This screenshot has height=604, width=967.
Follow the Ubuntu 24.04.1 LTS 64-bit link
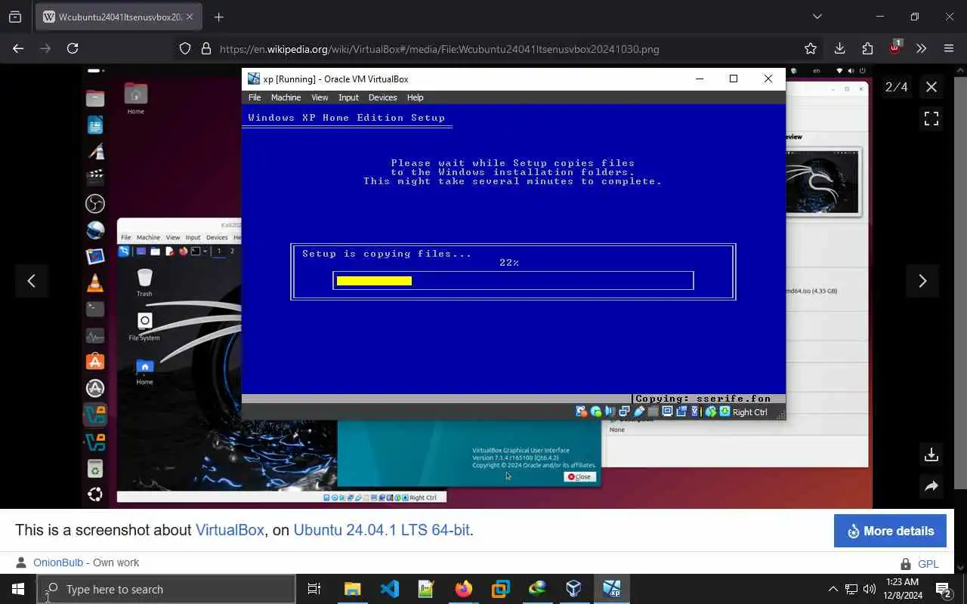click(382, 530)
